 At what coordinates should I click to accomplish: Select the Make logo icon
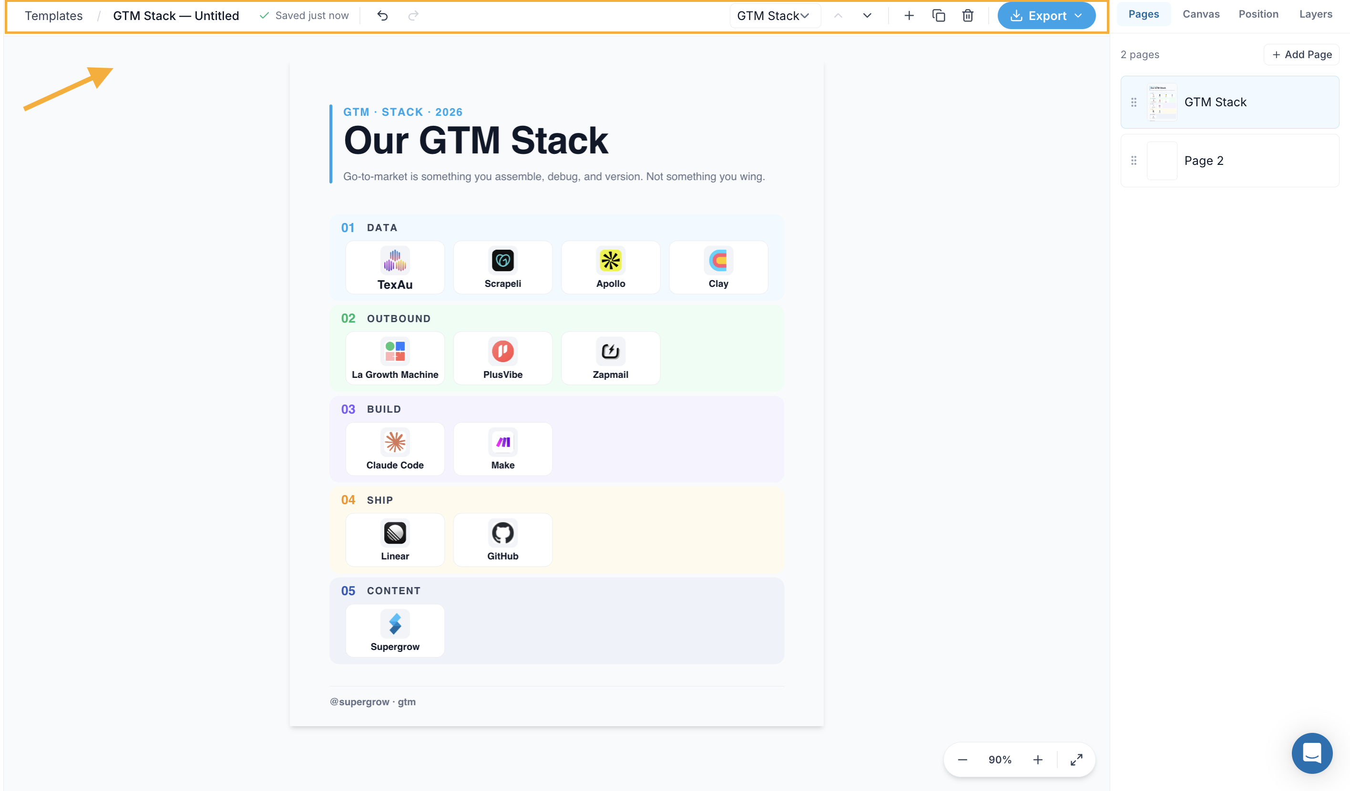click(x=502, y=442)
